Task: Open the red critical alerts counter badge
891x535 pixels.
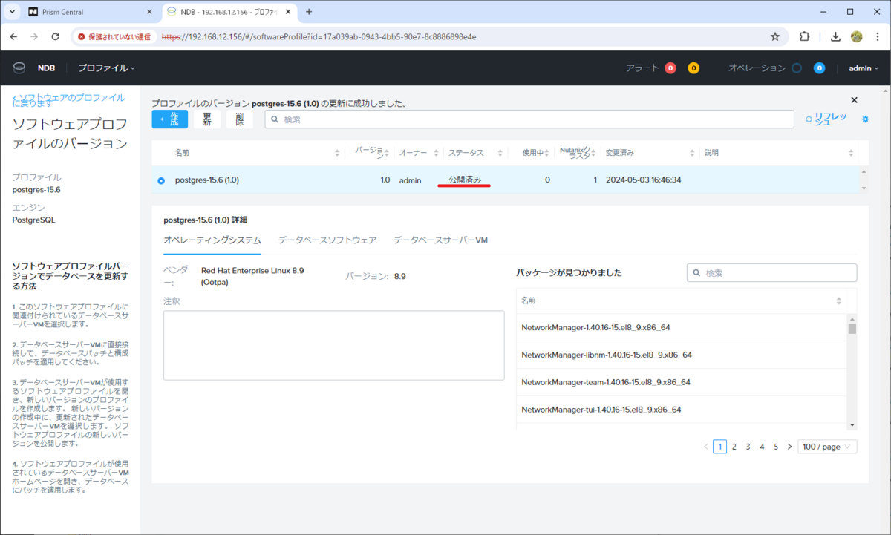Action: pyautogui.click(x=670, y=67)
